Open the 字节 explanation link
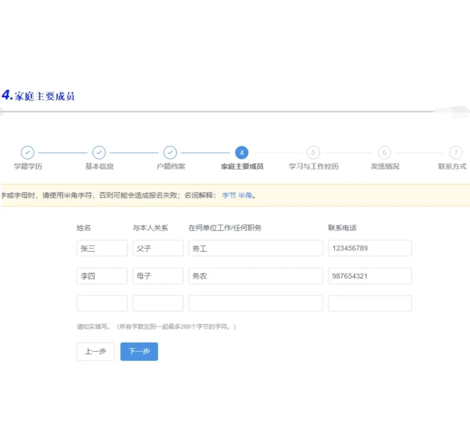This screenshot has width=470, height=431. click(x=229, y=196)
